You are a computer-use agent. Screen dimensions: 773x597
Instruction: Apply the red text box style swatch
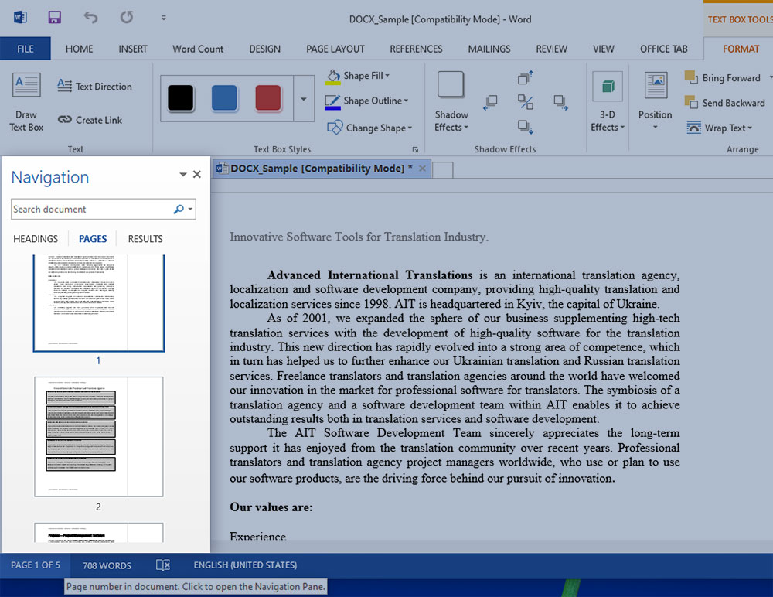(x=268, y=97)
